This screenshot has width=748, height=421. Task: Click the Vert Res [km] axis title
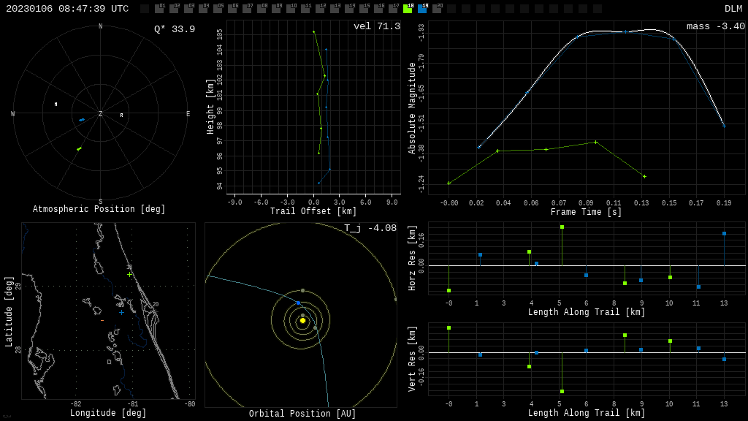pos(412,359)
